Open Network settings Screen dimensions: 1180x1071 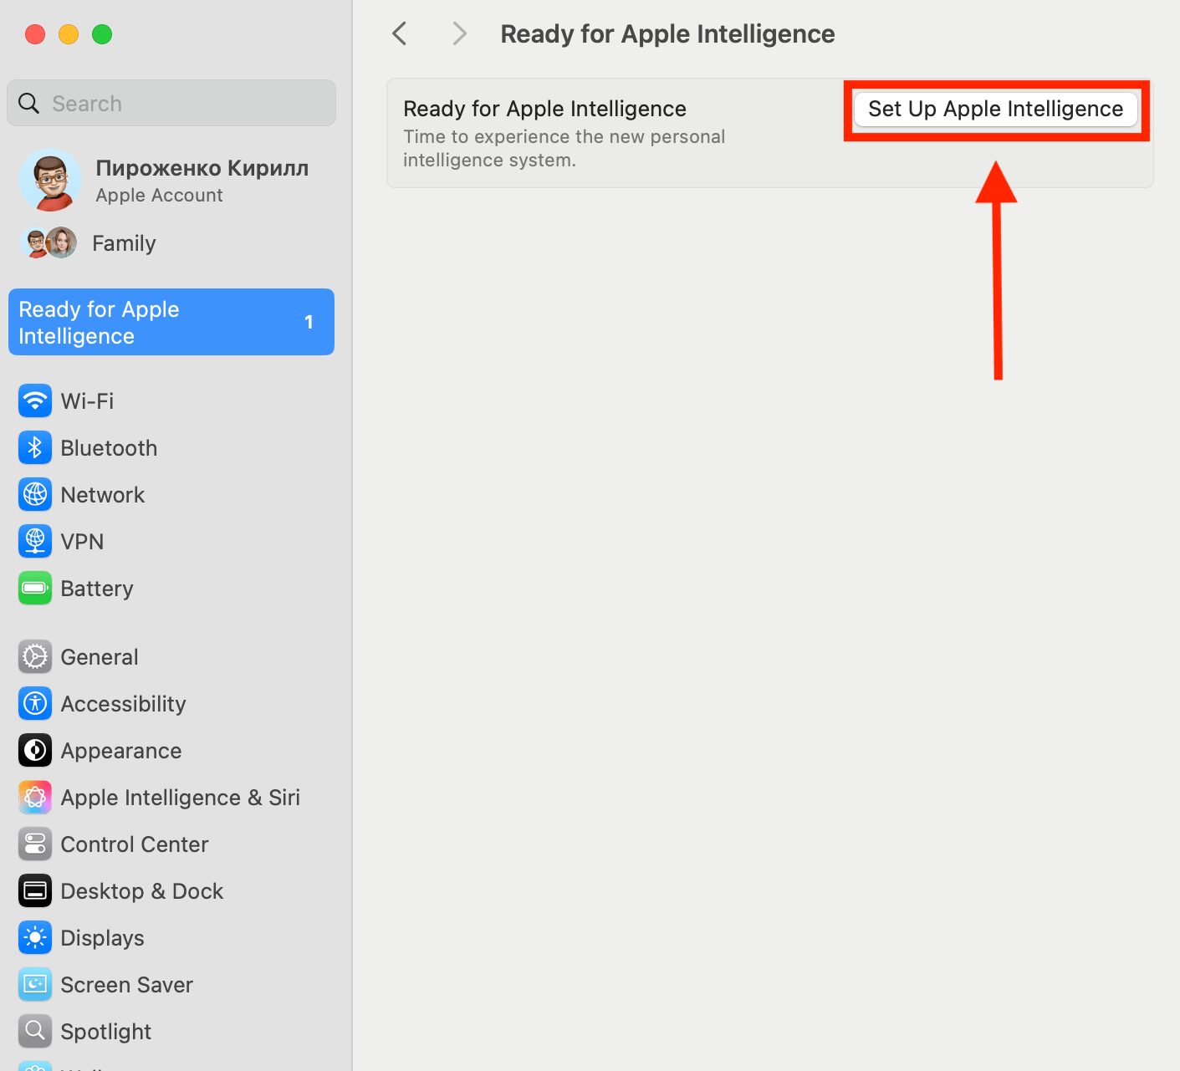(x=102, y=494)
